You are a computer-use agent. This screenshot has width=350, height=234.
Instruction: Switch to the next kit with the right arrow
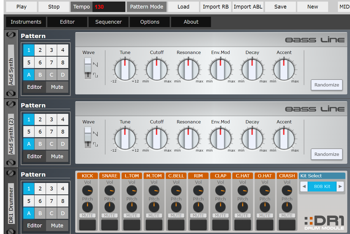340,186
